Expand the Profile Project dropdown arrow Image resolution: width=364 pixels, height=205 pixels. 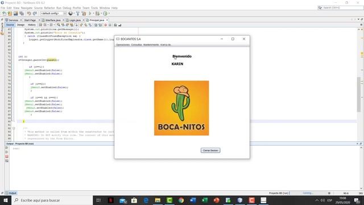tap(109, 14)
